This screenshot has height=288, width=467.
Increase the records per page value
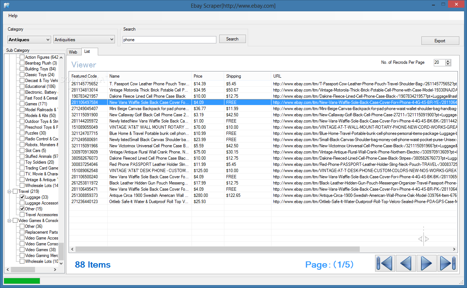[448, 61]
